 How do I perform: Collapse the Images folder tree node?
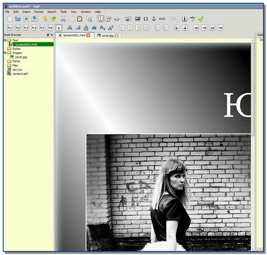tap(5, 53)
